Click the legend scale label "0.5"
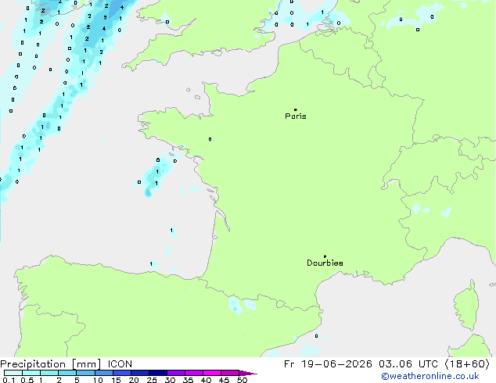 click(27, 380)
